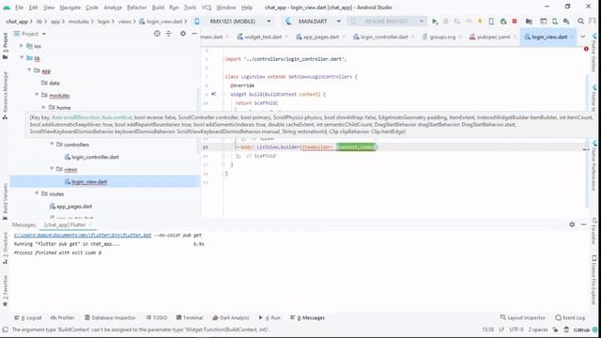The image size is (601, 338).
Task: Open the Dart Analysis tool window
Action: pyautogui.click(x=231, y=317)
